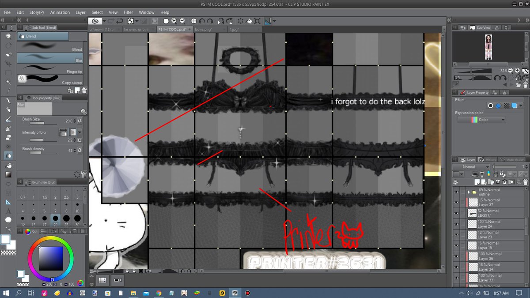Open the Animation menu
The image size is (530, 298).
tap(60, 12)
